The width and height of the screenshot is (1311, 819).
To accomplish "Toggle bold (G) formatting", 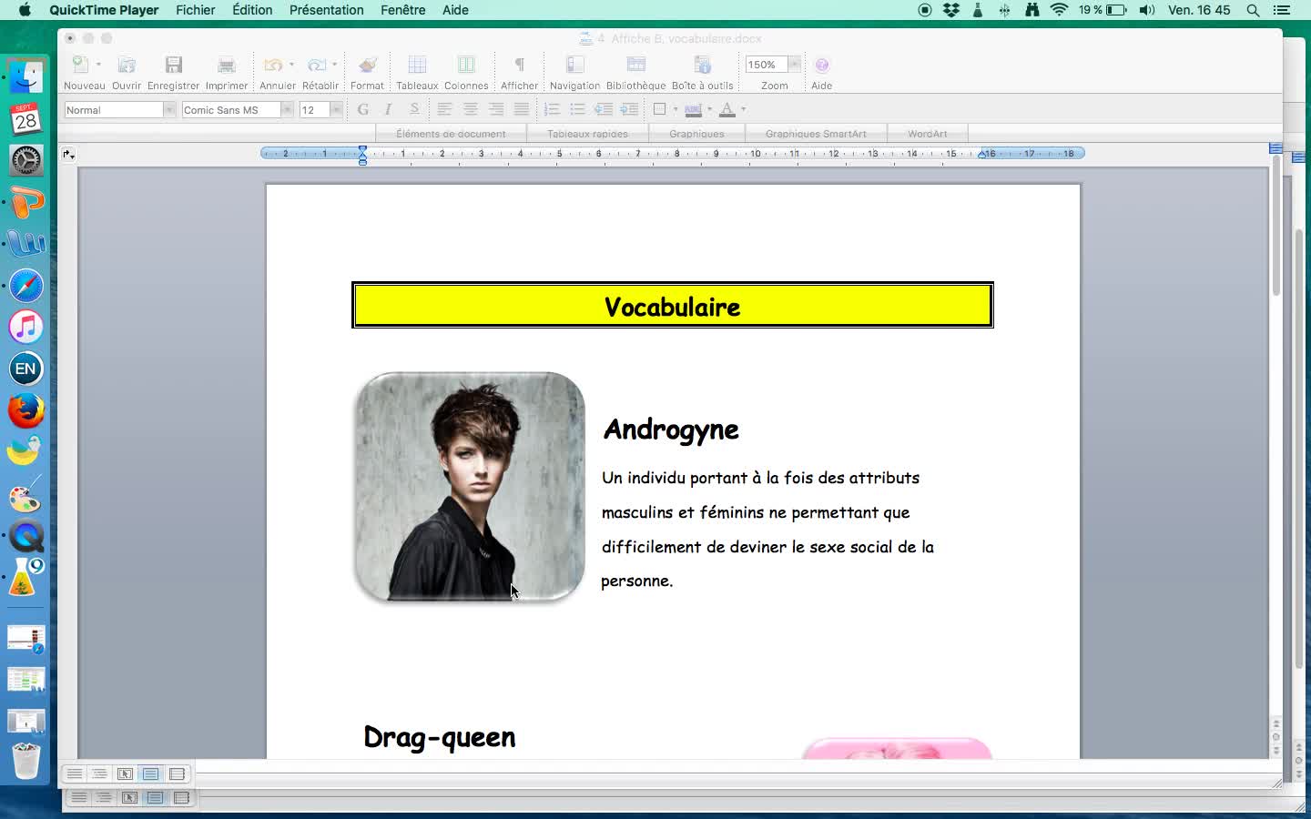I will (x=363, y=110).
